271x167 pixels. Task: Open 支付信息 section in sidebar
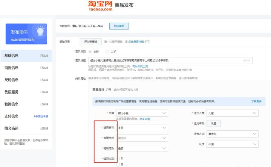pyautogui.click(x=11, y=116)
